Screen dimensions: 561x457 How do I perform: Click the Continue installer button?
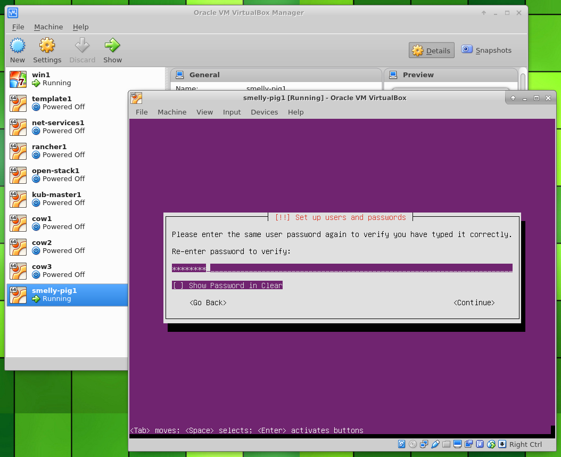coord(474,303)
